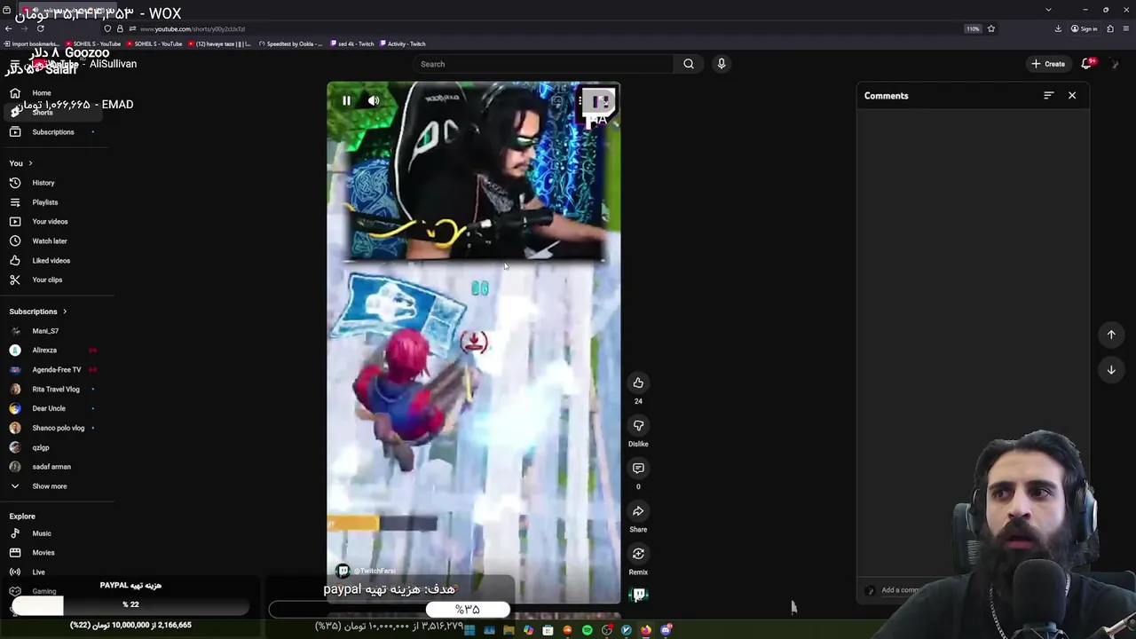Viewport: 1136px width, 639px height.
Task: Click the YouTube URL address bar
Action: [x=532, y=28]
